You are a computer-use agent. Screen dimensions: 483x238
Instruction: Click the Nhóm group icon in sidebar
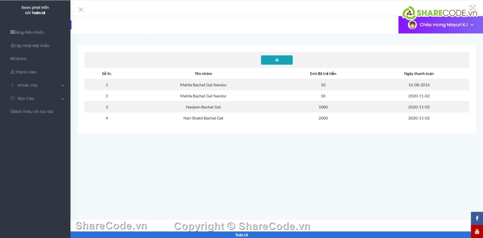click(x=12, y=59)
